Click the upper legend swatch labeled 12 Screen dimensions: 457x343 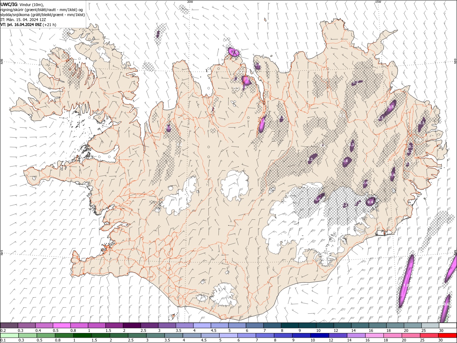coord(343,325)
